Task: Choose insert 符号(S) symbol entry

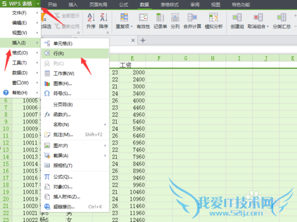Action: pyautogui.click(x=75, y=94)
